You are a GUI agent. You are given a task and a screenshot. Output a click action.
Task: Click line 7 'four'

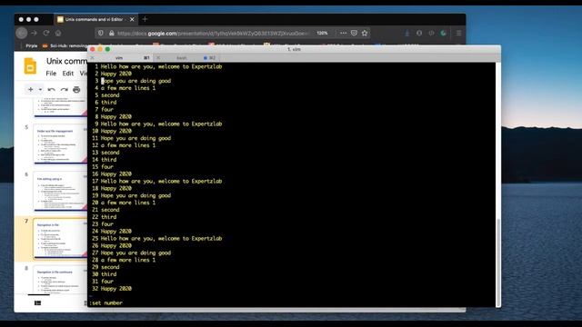pos(107,109)
